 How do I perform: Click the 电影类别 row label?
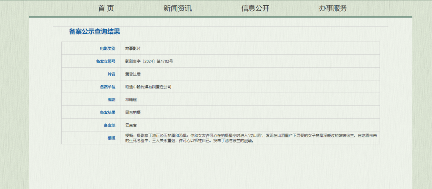click(108, 48)
